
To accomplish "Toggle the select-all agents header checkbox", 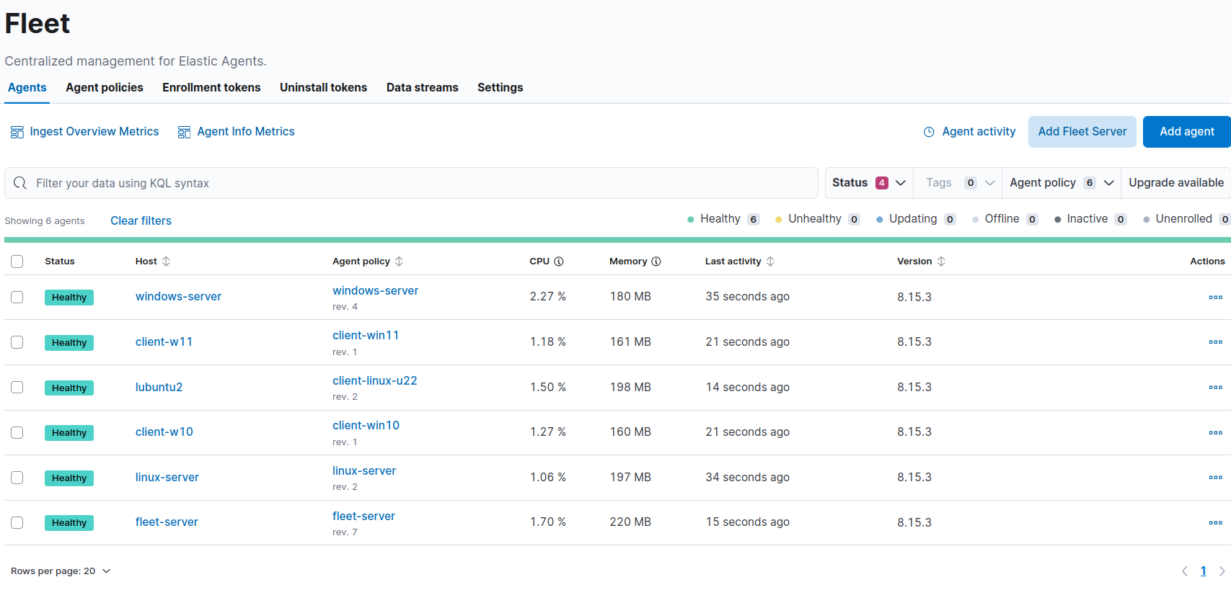I will point(17,262).
